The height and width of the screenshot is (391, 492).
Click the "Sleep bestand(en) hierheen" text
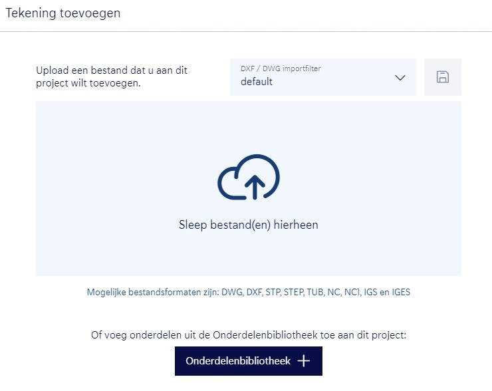(248, 225)
